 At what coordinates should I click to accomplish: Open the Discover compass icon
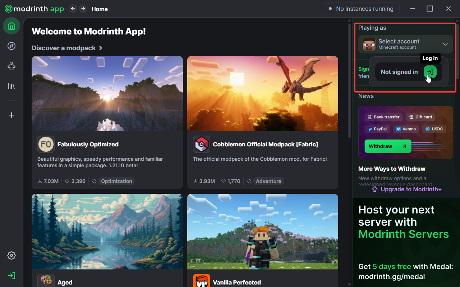[11, 46]
